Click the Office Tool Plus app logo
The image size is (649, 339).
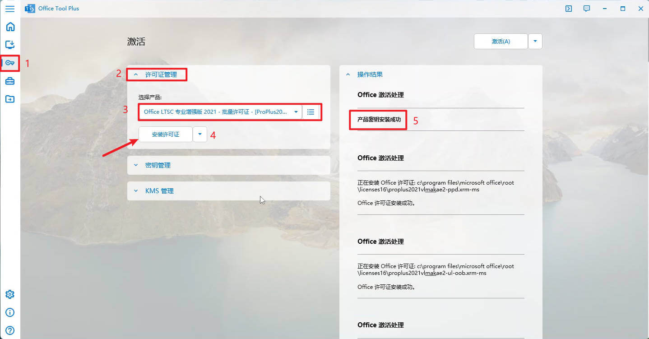(x=30, y=9)
